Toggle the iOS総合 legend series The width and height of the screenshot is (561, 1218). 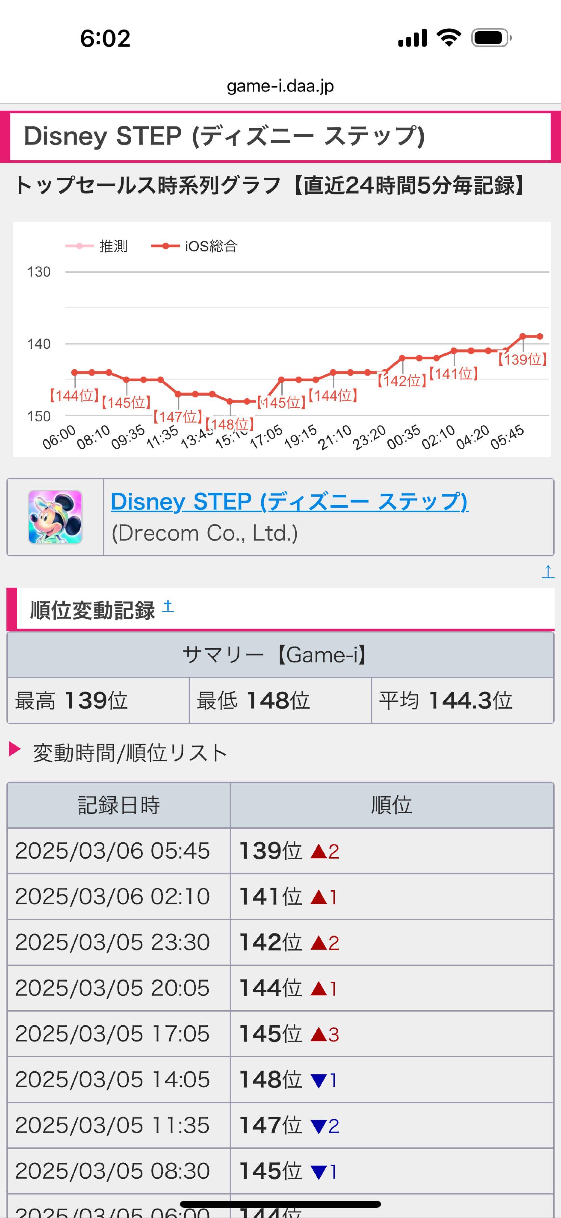click(x=195, y=246)
